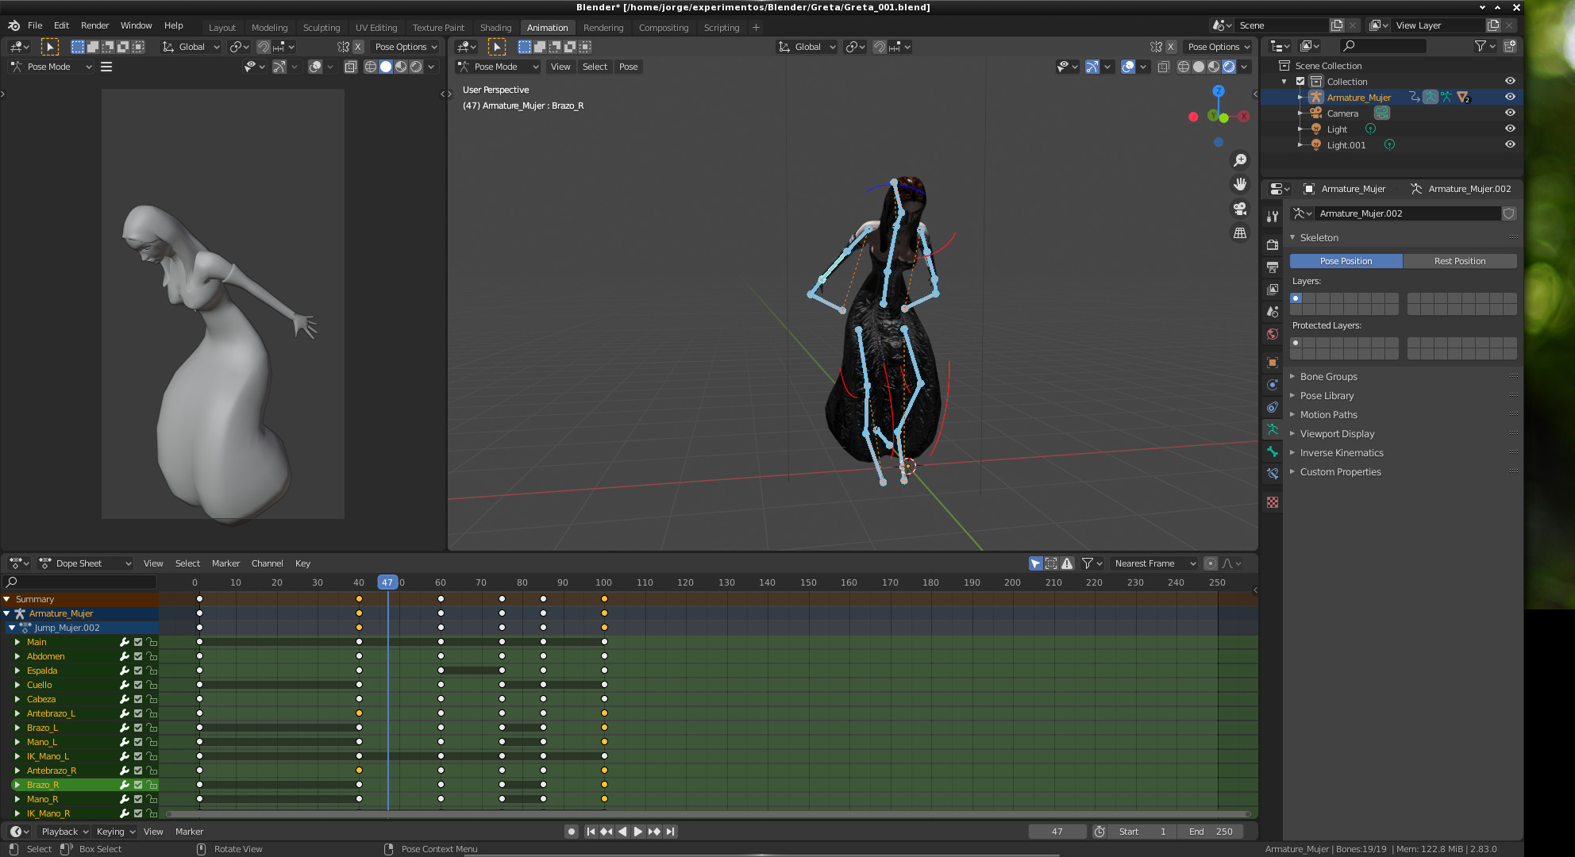Enable the snapping magnet icon
This screenshot has width=1575, height=857.
(x=880, y=47)
